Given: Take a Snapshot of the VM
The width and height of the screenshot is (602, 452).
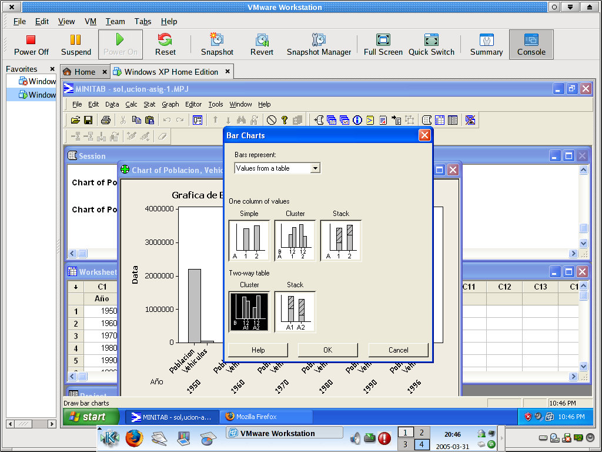Looking at the screenshot, I should [217, 45].
